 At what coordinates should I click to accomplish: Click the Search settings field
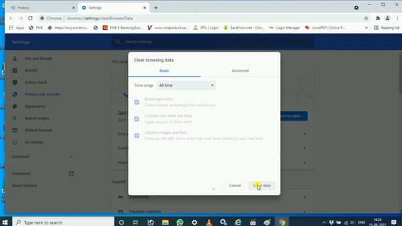point(212,42)
